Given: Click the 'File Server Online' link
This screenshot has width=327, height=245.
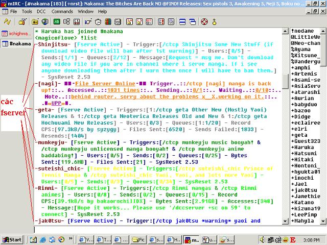Looking at the screenshot, I should click(x=105, y=84).
